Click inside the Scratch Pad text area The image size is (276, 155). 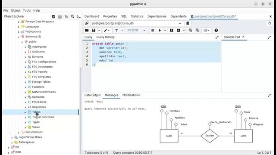248,66
